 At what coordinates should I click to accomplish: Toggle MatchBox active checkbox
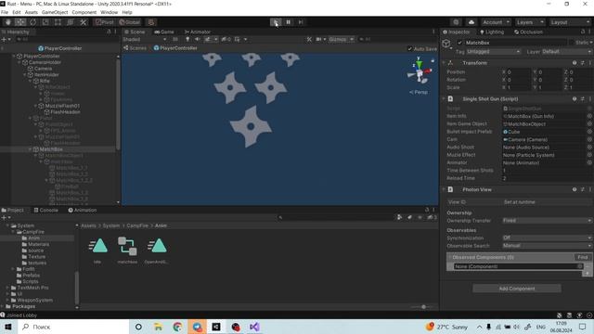tap(459, 43)
